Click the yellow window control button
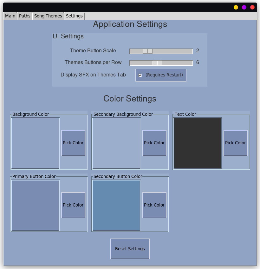The height and width of the screenshot is (269, 260). click(236, 7)
